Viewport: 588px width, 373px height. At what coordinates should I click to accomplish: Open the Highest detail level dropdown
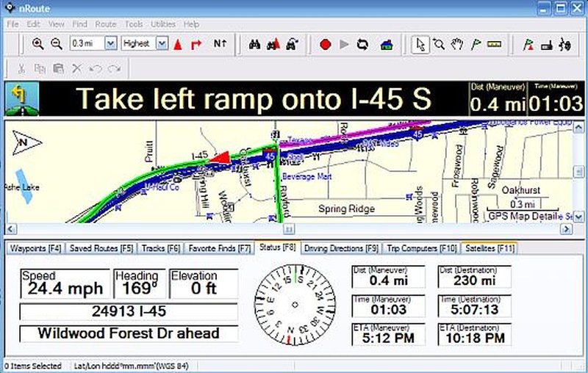click(162, 44)
